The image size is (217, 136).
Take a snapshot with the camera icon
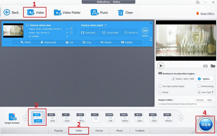click(x=205, y=66)
